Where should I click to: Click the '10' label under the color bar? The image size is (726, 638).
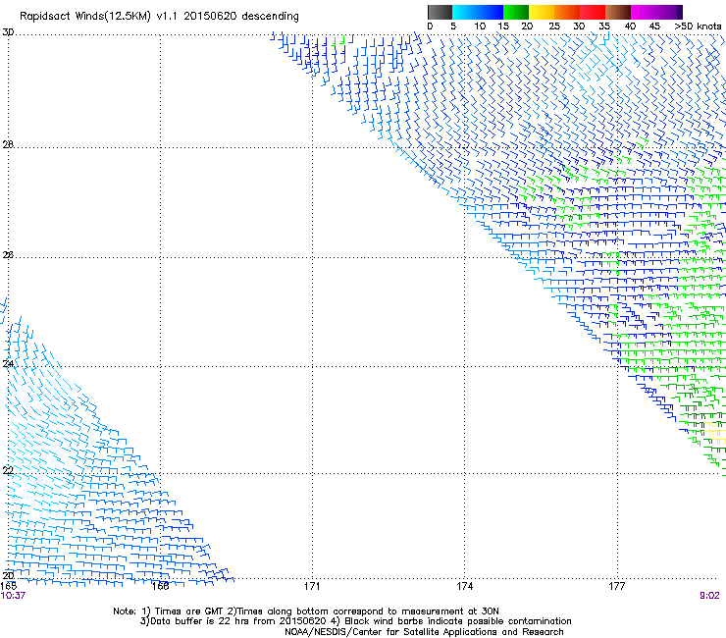tap(480, 27)
